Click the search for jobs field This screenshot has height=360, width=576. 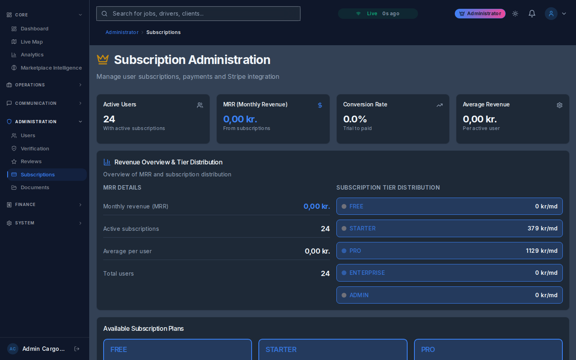(198, 13)
